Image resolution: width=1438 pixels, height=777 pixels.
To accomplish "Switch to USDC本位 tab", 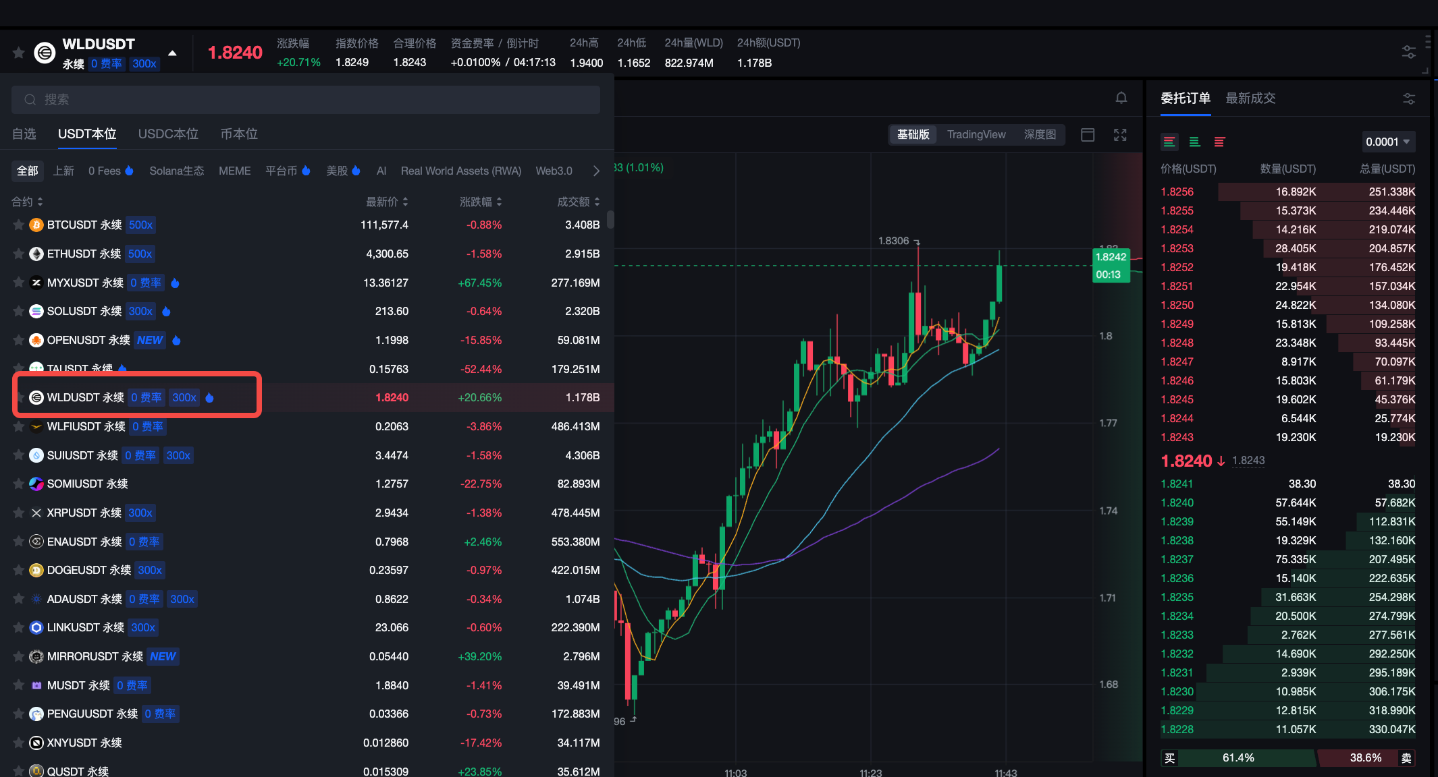I will coord(168,134).
